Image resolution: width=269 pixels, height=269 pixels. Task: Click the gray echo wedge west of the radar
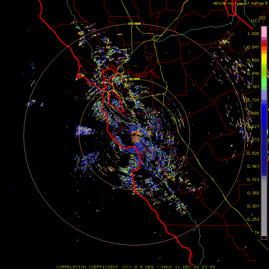click(x=85, y=131)
